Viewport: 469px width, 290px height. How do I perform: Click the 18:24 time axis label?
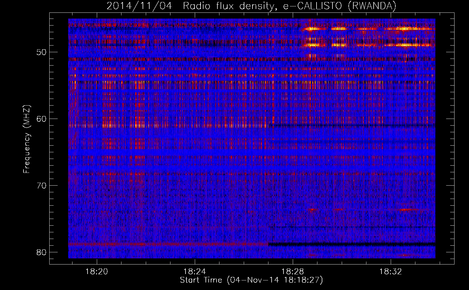[195, 272]
